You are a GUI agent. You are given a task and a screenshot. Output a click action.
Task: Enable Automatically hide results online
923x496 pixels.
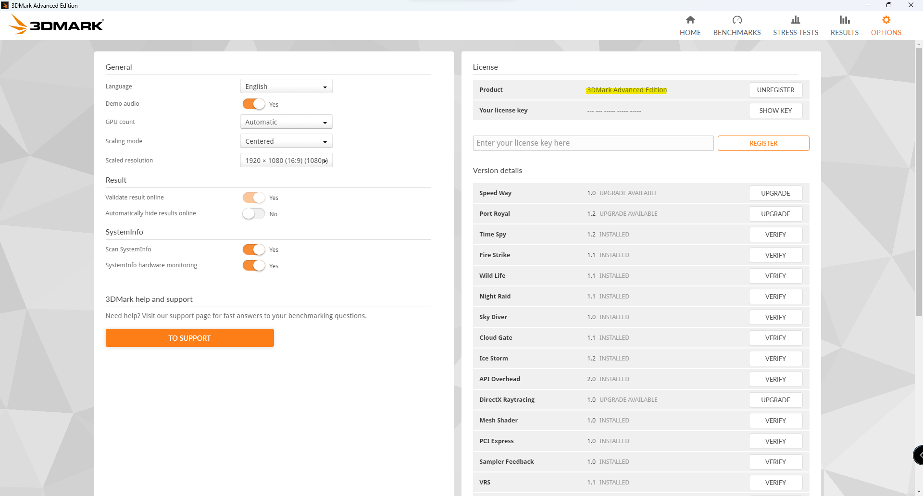253,213
